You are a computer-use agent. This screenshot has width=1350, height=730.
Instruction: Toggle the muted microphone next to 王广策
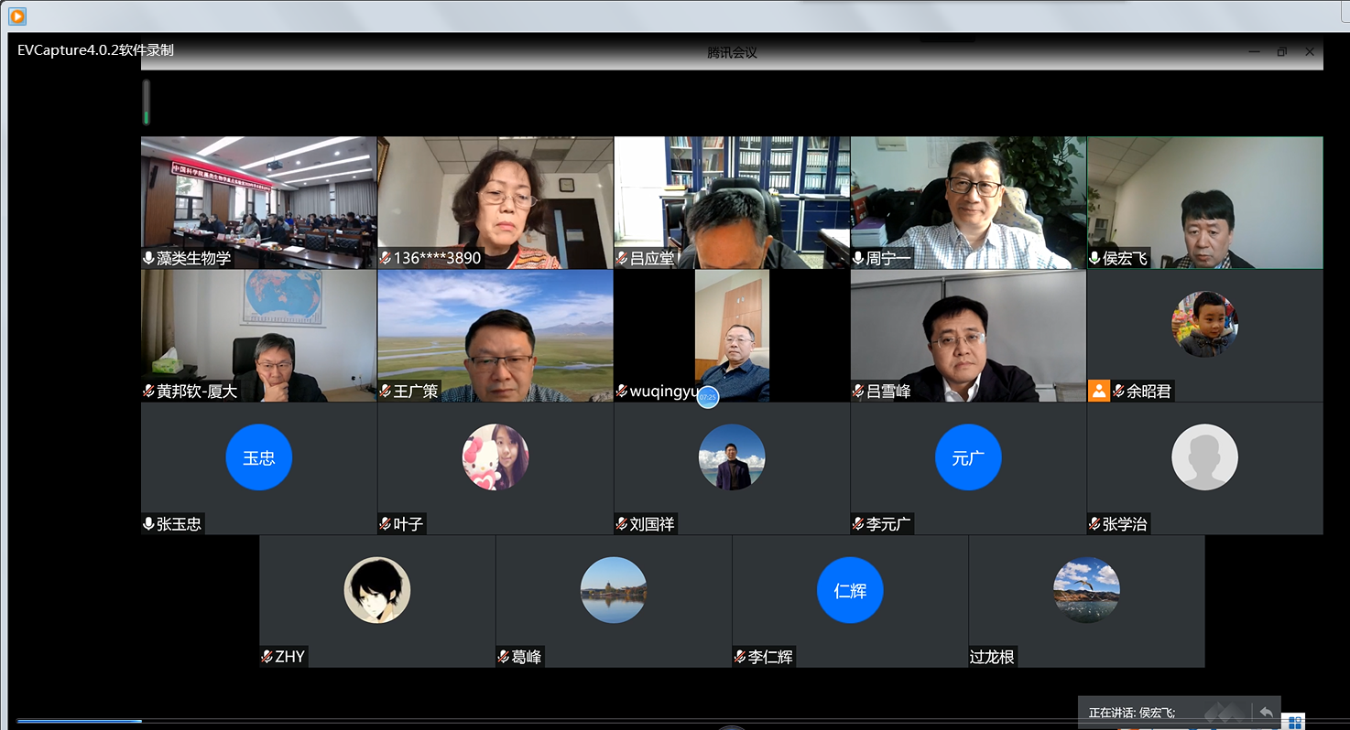click(386, 392)
